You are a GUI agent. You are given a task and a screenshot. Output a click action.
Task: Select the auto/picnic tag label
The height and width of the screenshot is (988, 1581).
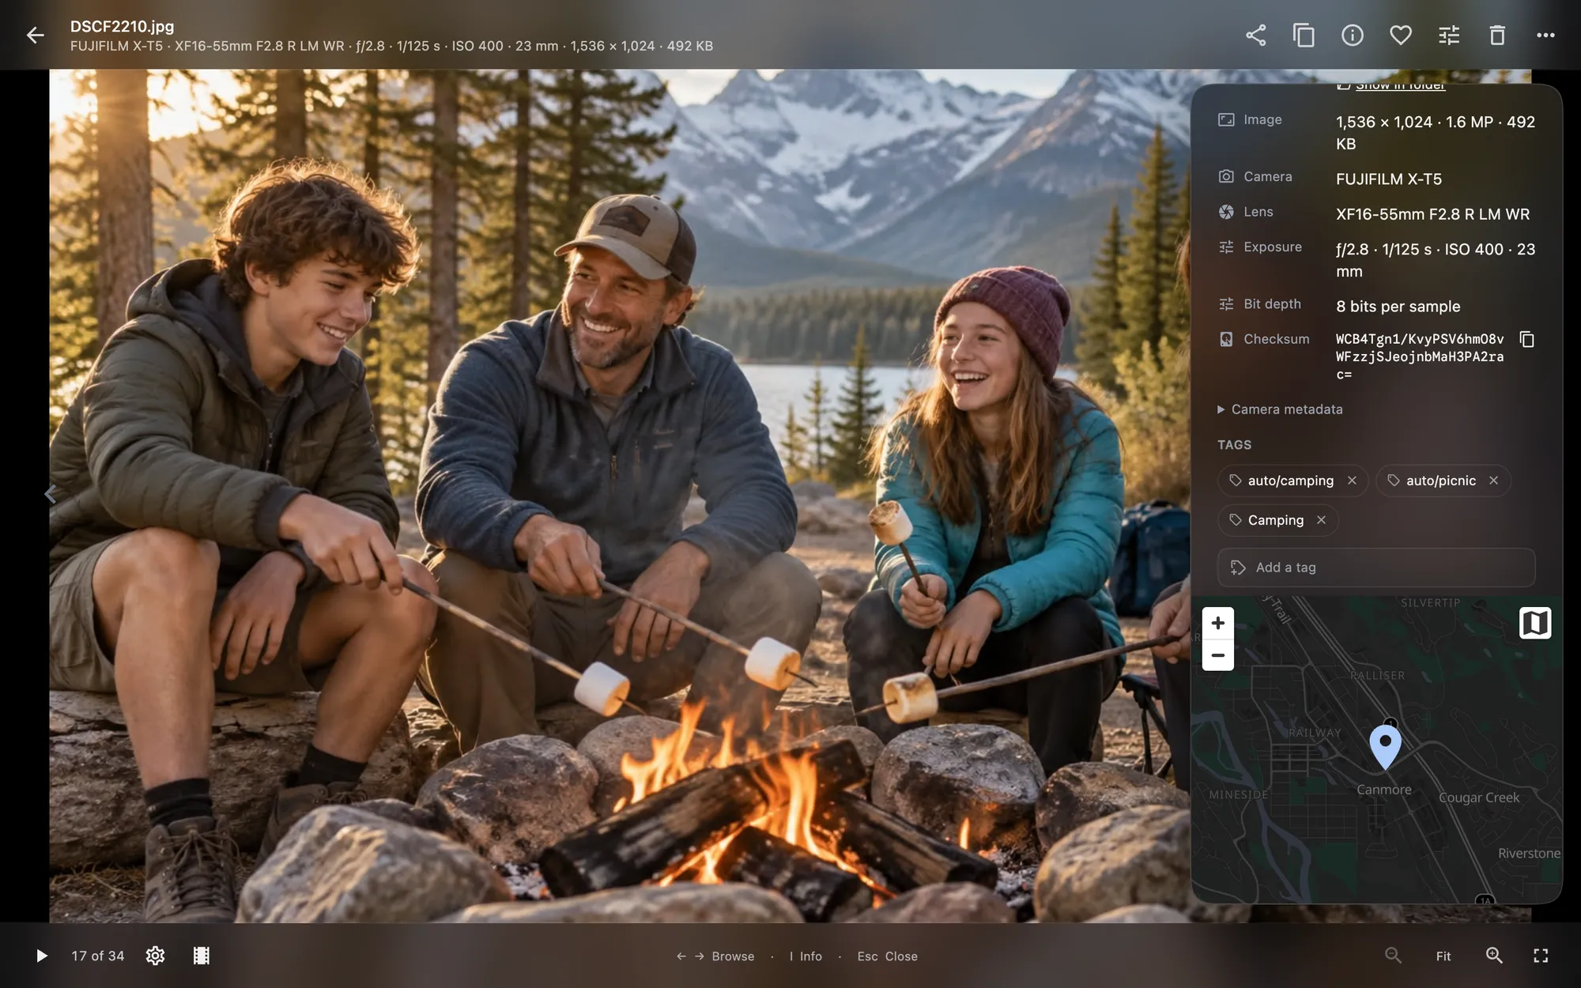(x=1440, y=481)
